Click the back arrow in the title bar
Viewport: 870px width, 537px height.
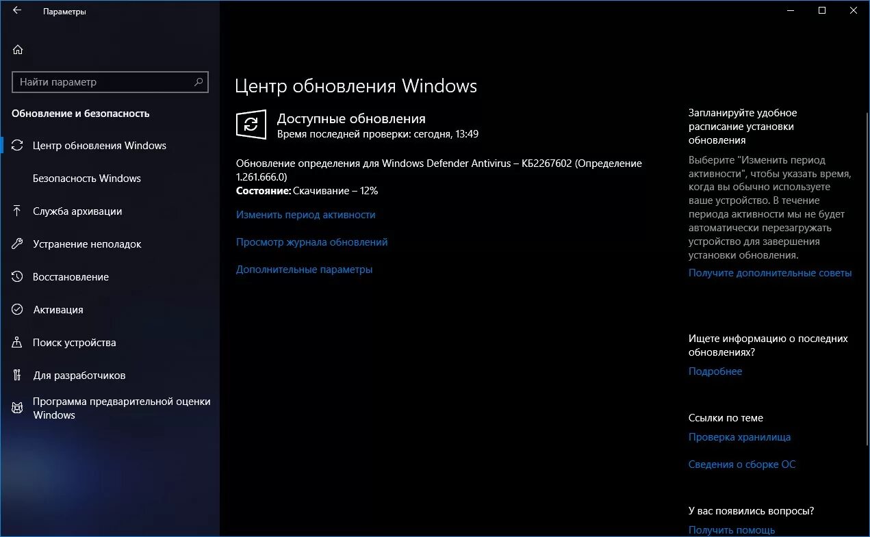[17, 10]
